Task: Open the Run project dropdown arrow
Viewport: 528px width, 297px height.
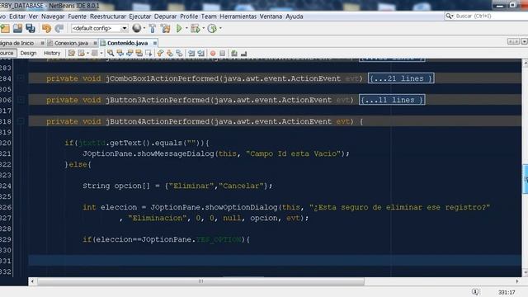Action: tap(186, 28)
